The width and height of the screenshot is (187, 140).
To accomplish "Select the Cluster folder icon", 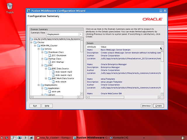I will point(35,42).
